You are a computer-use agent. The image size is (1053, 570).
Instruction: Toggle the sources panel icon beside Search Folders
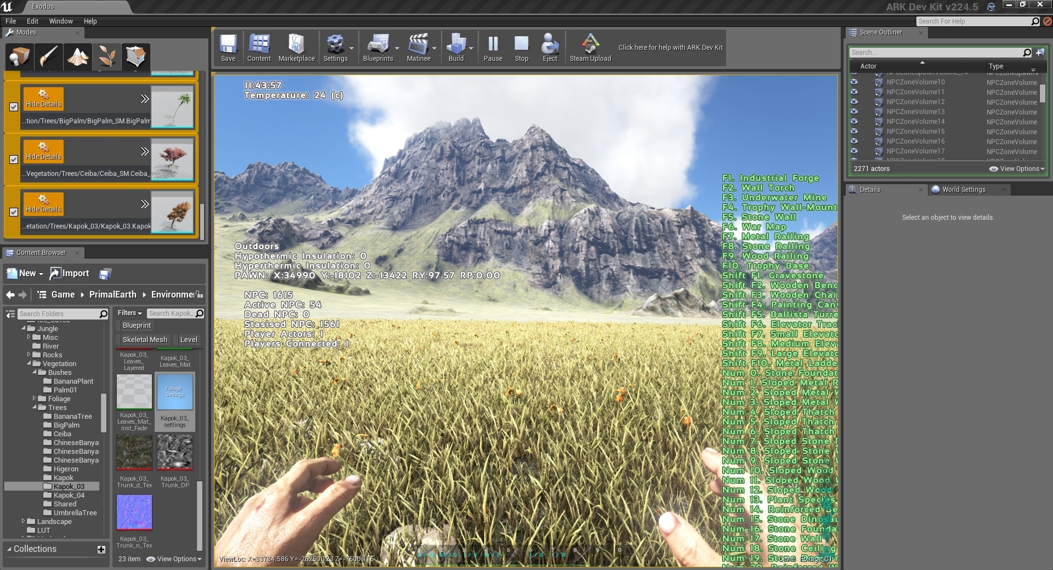tap(10, 314)
